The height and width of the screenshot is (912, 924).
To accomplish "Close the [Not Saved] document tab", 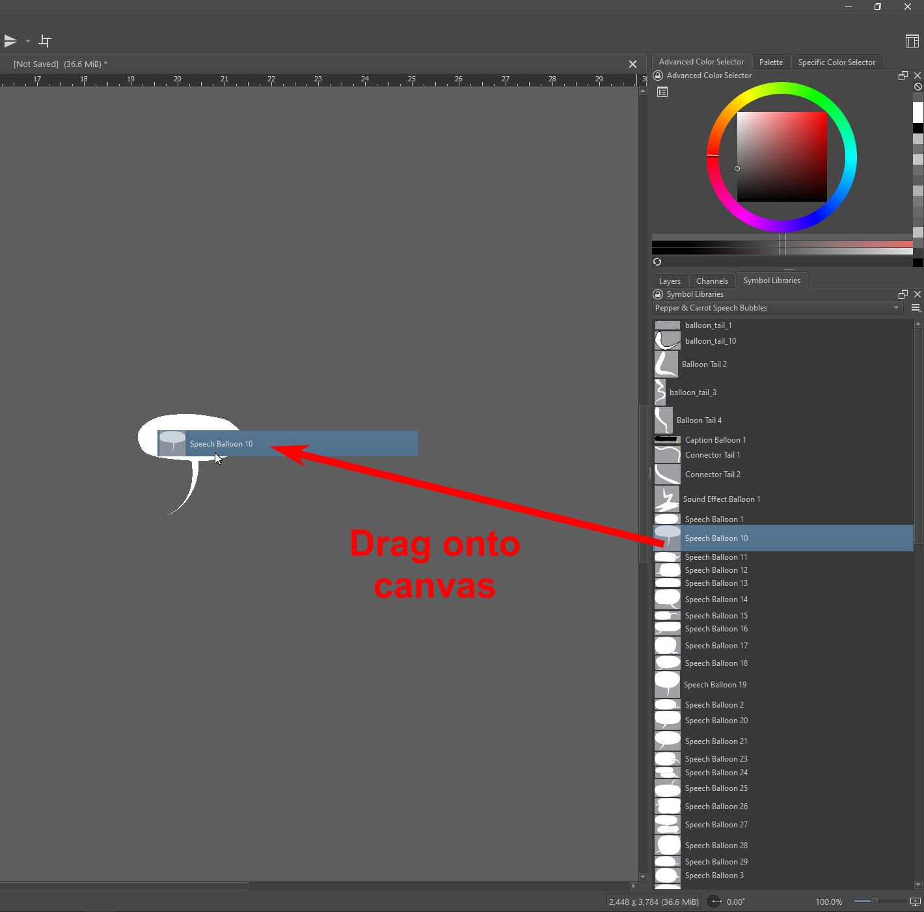I will pos(632,64).
